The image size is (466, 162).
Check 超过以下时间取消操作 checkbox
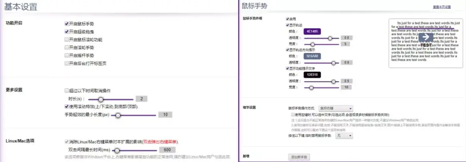pos(66,91)
